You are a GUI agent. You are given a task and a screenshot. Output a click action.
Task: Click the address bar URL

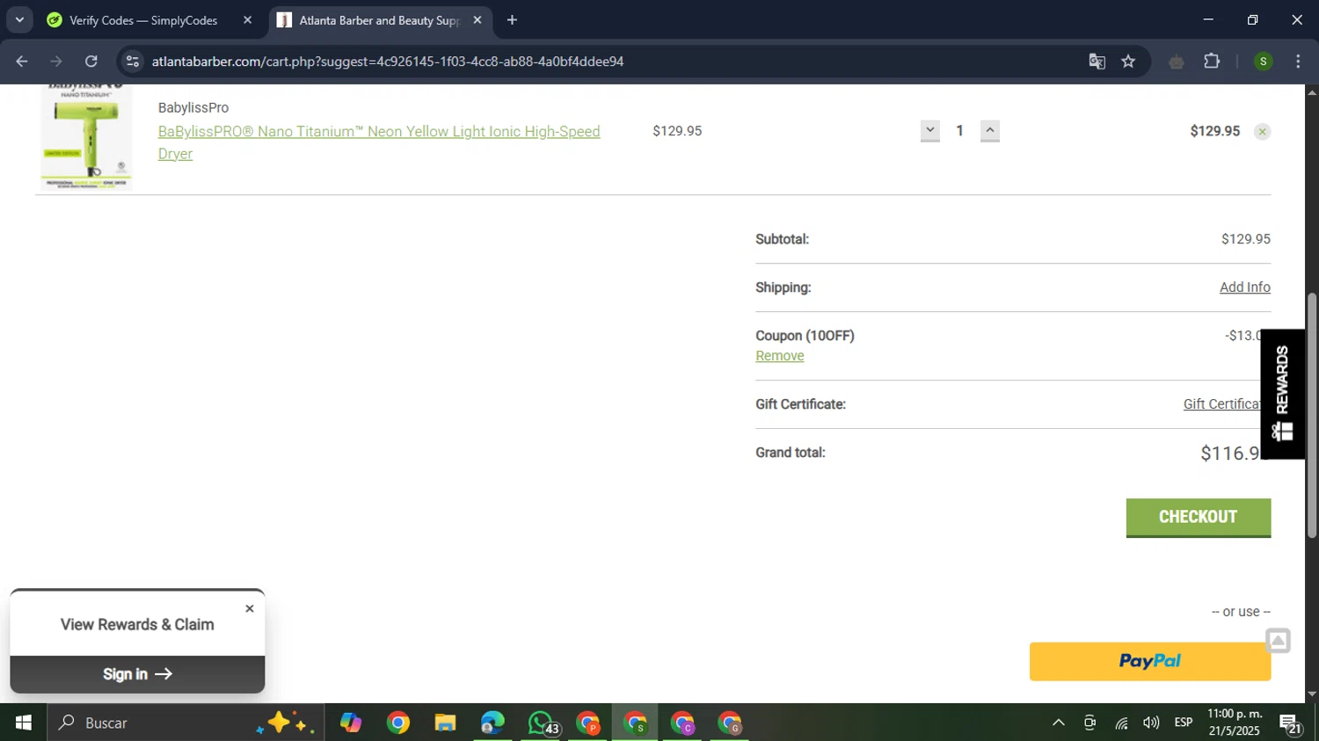coord(388,62)
